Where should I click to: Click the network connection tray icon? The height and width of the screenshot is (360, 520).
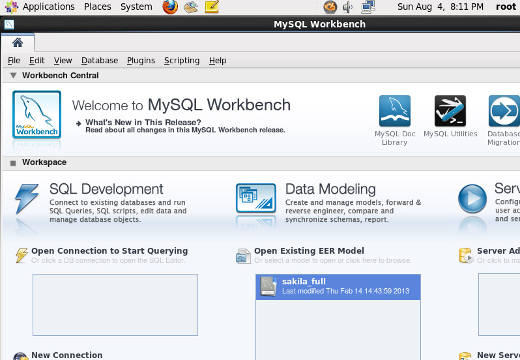368,7
